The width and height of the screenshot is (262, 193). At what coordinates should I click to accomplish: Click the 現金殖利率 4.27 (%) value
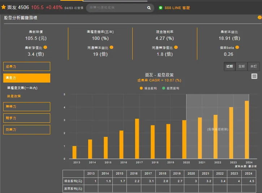[164, 38]
